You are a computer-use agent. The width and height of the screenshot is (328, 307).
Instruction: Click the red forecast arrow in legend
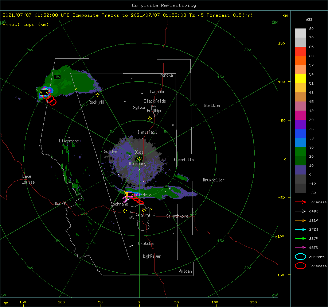[x=300, y=202]
